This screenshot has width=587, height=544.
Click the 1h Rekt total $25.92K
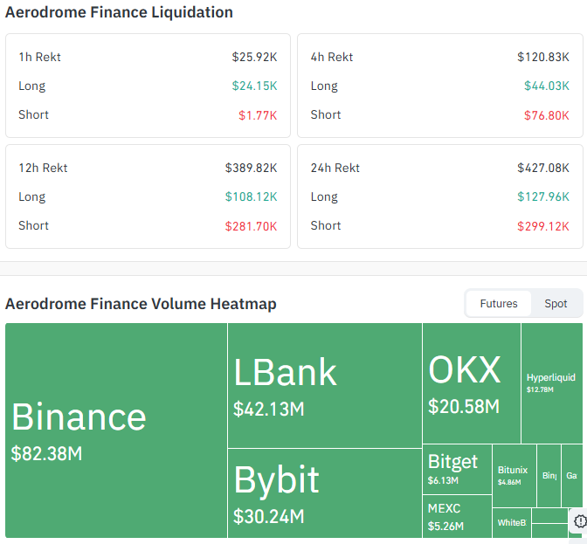pos(254,57)
